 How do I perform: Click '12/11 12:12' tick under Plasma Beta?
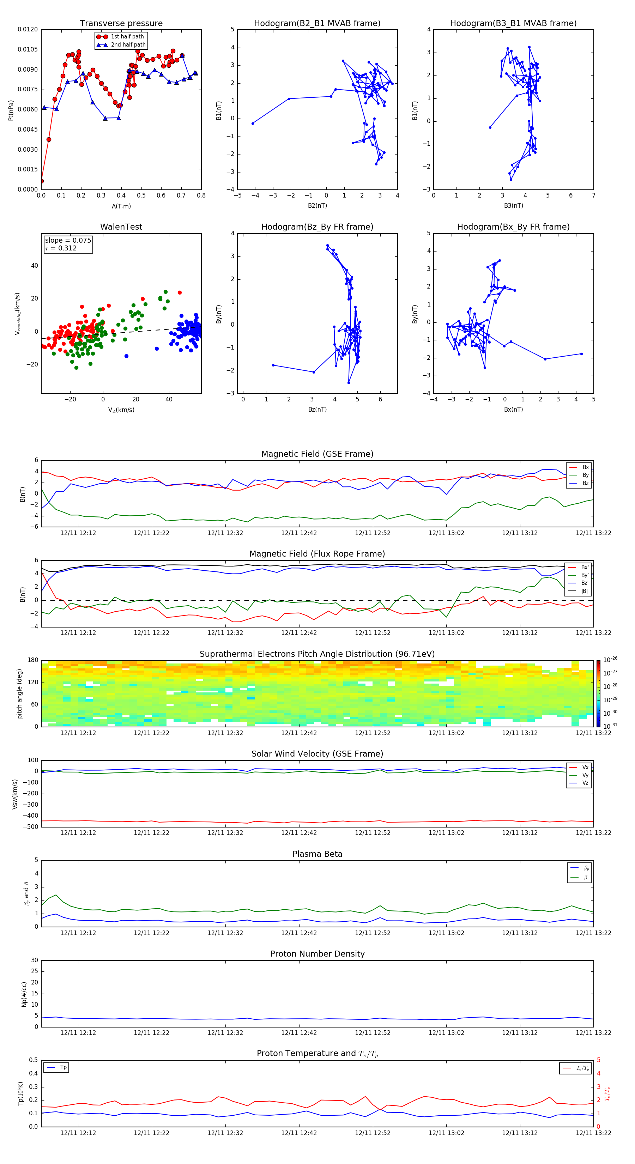click(x=78, y=933)
